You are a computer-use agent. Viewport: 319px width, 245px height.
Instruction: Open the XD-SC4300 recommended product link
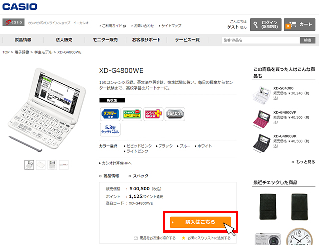click(x=283, y=88)
